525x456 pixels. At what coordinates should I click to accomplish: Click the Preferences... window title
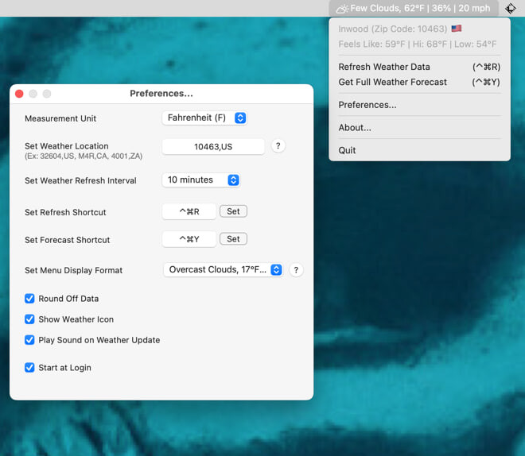(x=161, y=93)
